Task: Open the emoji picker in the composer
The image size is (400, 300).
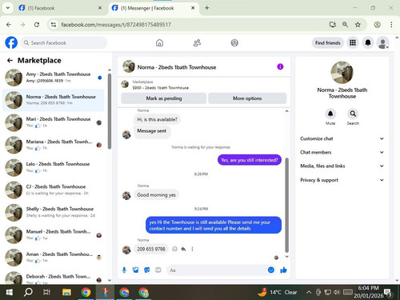Action: (x=271, y=270)
